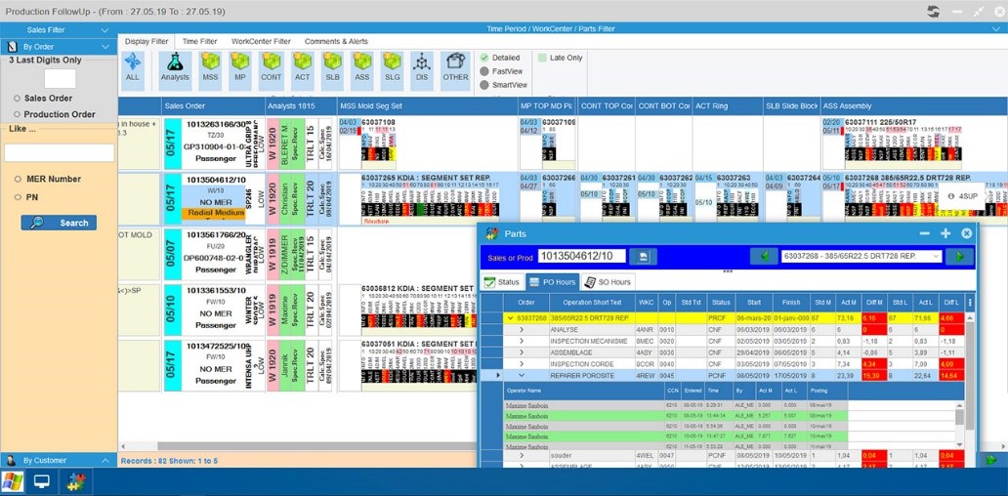Viewport: 1008px width, 496px height.
Task: Select the Production Order radio button
Action: pyautogui.click(x=18, y=114)
